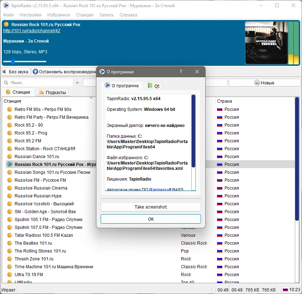Click the star icon of Russkoe Russian Hype
This screenshot has height=294, width=302.
tap(9, 196)
